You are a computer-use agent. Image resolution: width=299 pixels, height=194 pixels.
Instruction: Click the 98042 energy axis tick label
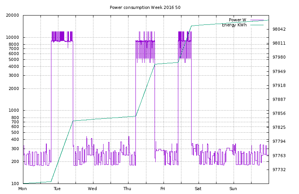coord(279,29)
